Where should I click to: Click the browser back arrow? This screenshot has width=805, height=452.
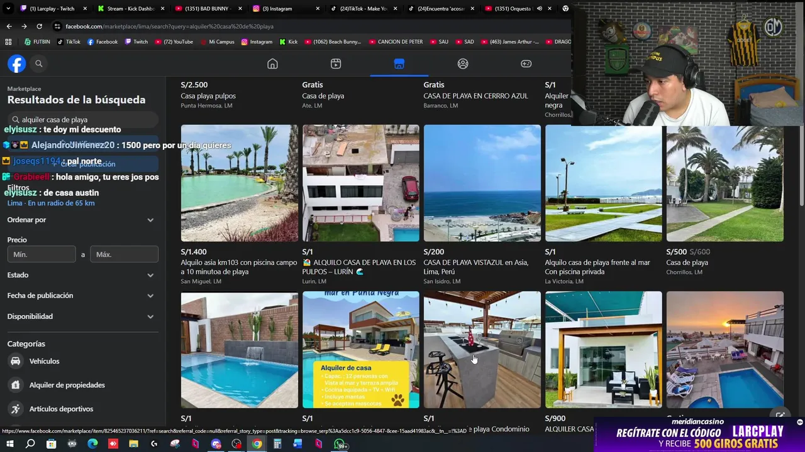click(9, 26)
